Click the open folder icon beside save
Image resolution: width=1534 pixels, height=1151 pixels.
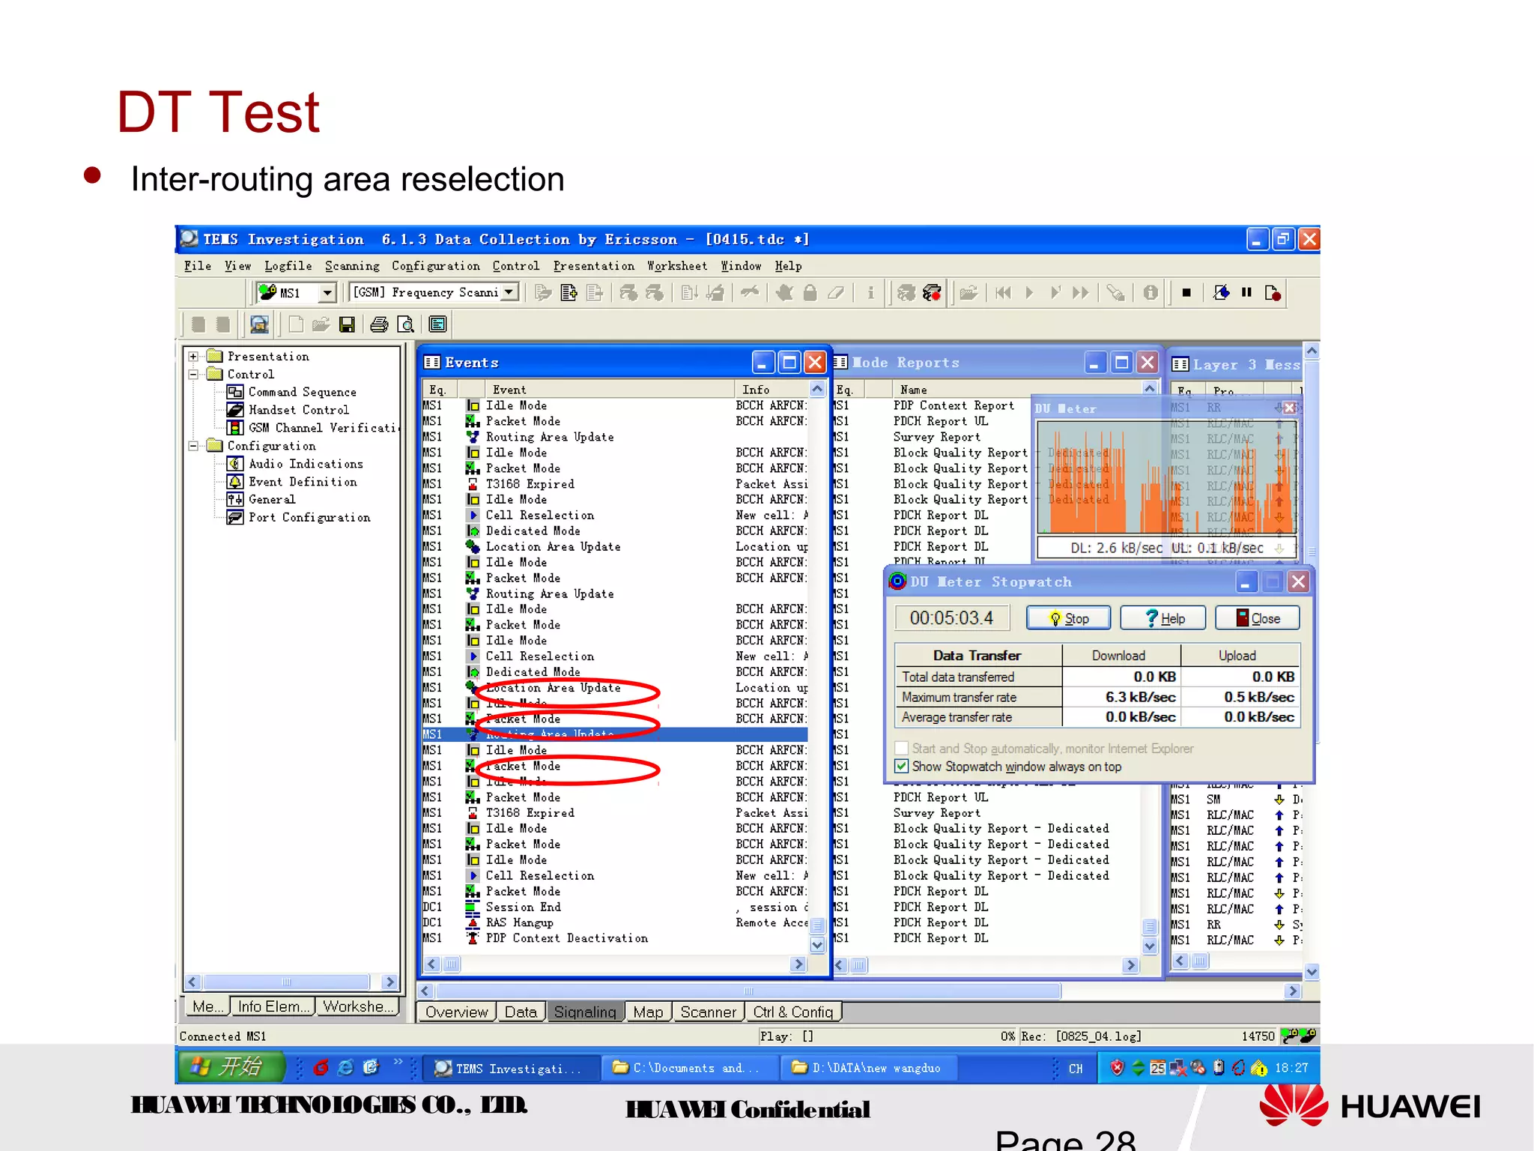(321, 324)
